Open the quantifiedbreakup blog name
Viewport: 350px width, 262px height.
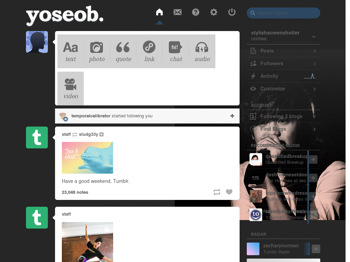click(286, 156)
